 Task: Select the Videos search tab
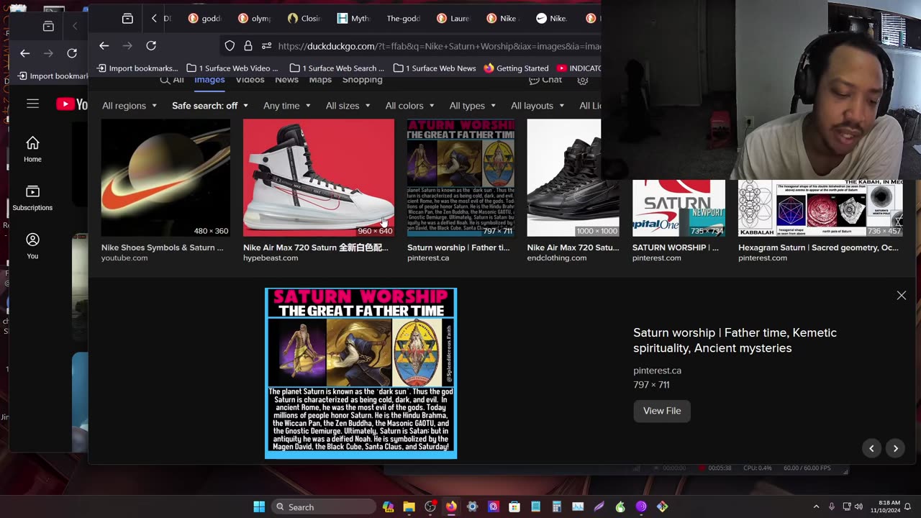pos(250,80)
